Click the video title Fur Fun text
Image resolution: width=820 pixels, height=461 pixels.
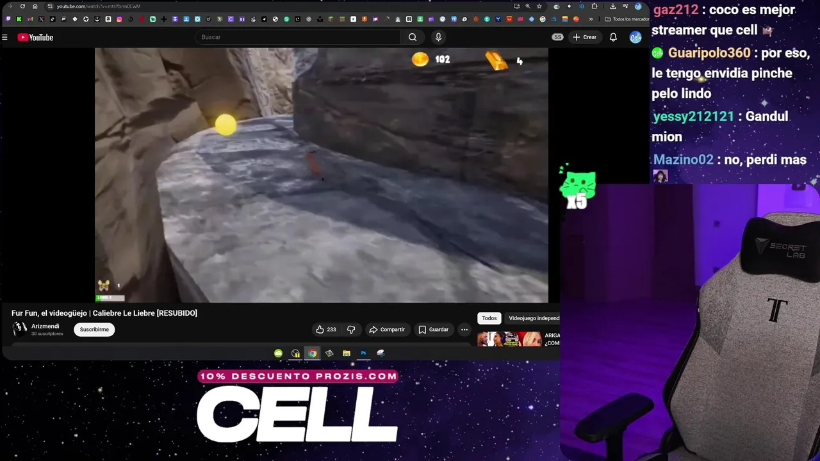point(104,313)
